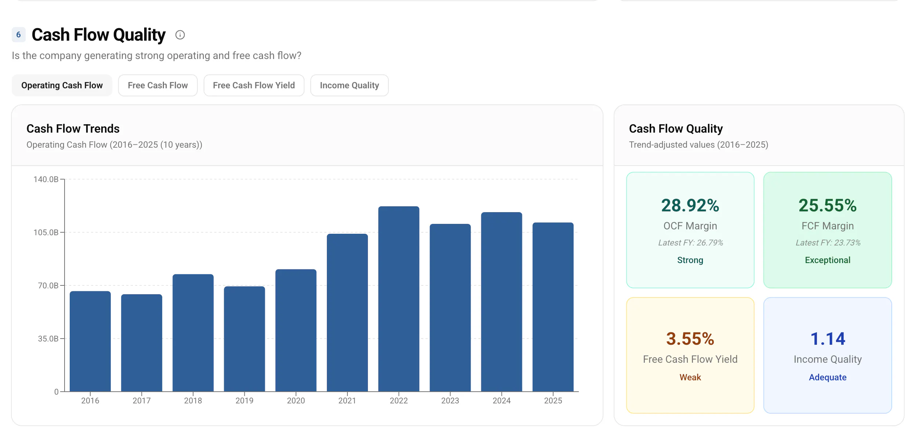The width and height of the screenshot is (909, 436).
Task: Click the 'Exceptional' rating label
Action: click(x=828, y=260)
